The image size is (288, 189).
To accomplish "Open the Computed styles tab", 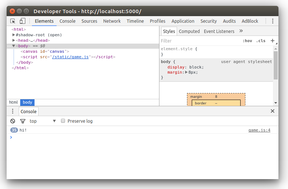I will [189, 31].
